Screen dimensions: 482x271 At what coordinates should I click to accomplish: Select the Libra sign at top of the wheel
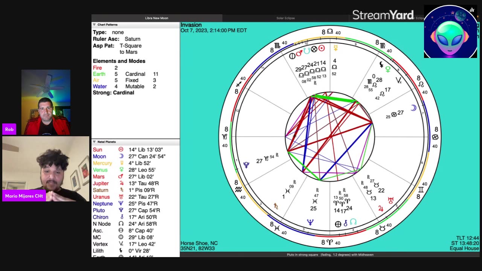click(x=330, y=32)
